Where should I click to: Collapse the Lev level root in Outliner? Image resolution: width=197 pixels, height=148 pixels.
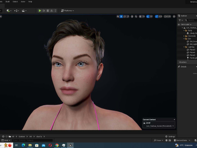pos(182,28)
